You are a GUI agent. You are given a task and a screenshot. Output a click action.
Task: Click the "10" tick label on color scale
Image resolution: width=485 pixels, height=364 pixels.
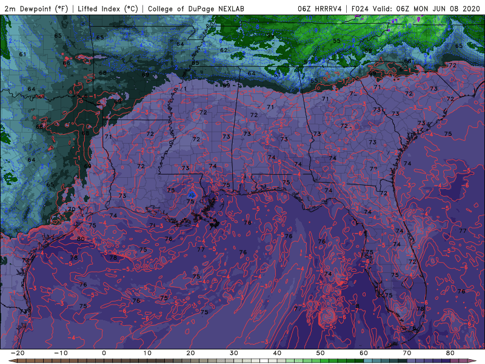click(147, 353)
